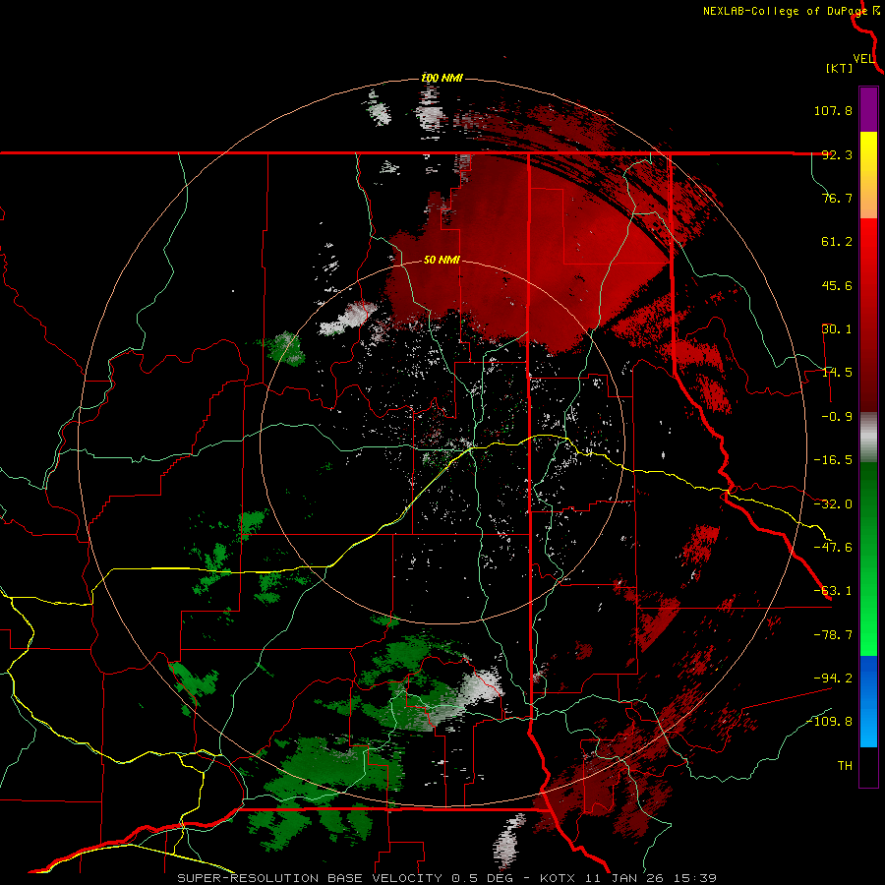Click the -63.1 scale value
885x885 pixels.
(833, 591)
